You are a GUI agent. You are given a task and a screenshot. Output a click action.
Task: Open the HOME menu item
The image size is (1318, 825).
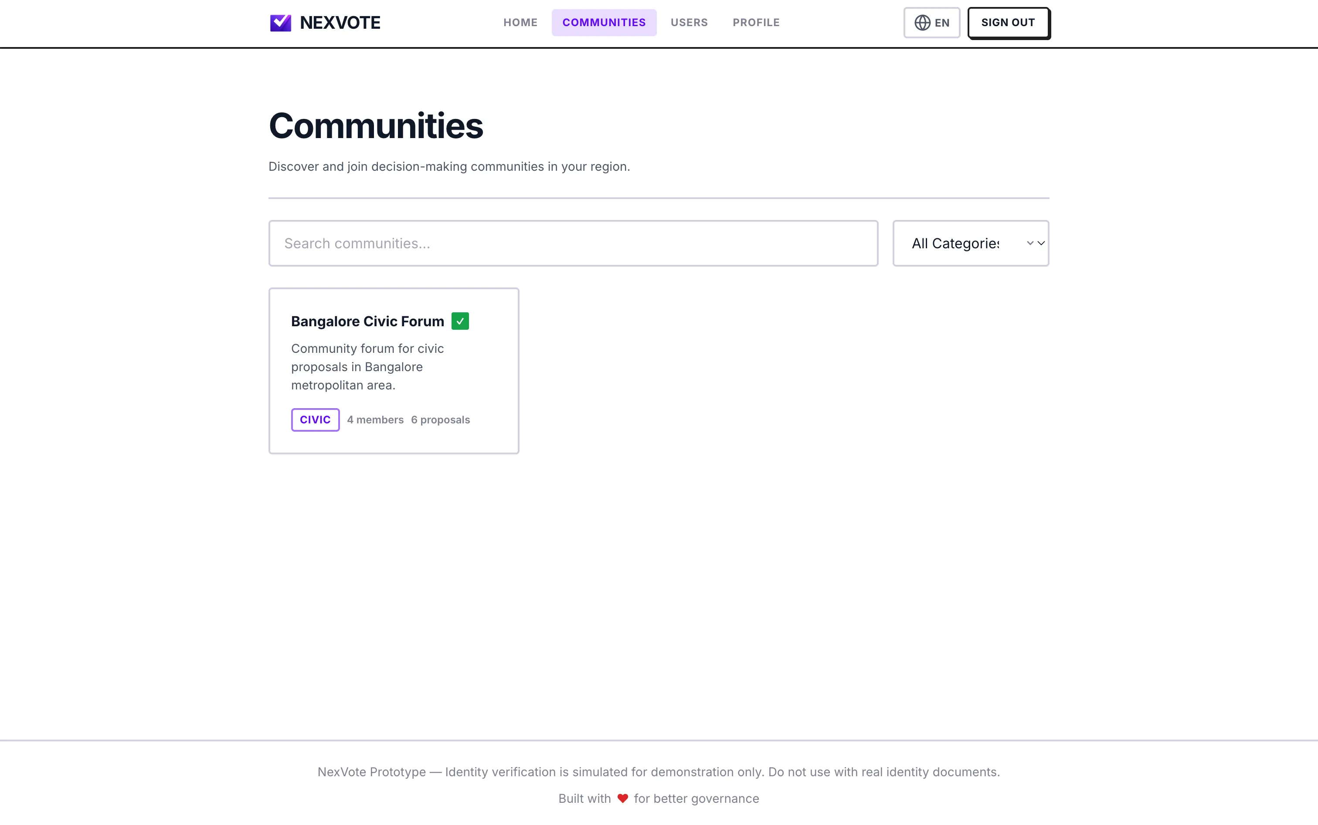pos(520,22)
